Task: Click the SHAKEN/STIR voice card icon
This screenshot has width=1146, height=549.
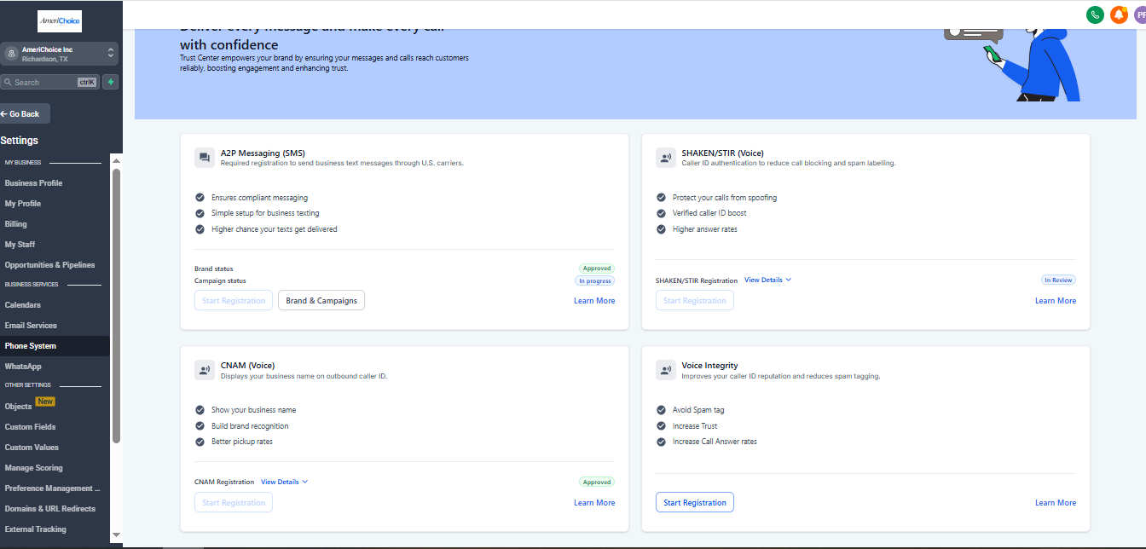Action: tap(666, 157)
